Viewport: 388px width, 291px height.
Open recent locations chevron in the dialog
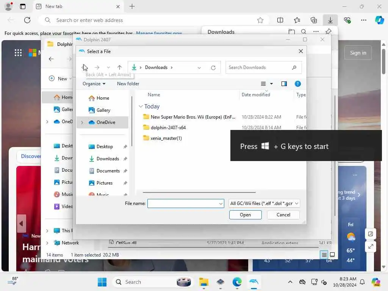(108, 67)
